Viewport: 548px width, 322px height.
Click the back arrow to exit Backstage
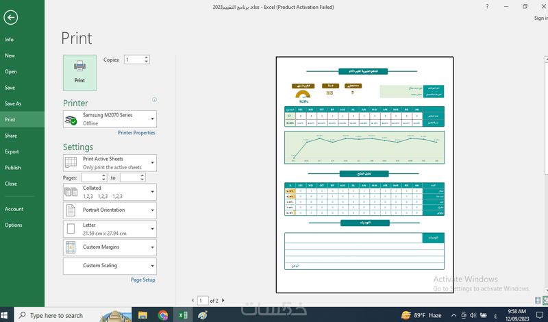tap(10, 18)
